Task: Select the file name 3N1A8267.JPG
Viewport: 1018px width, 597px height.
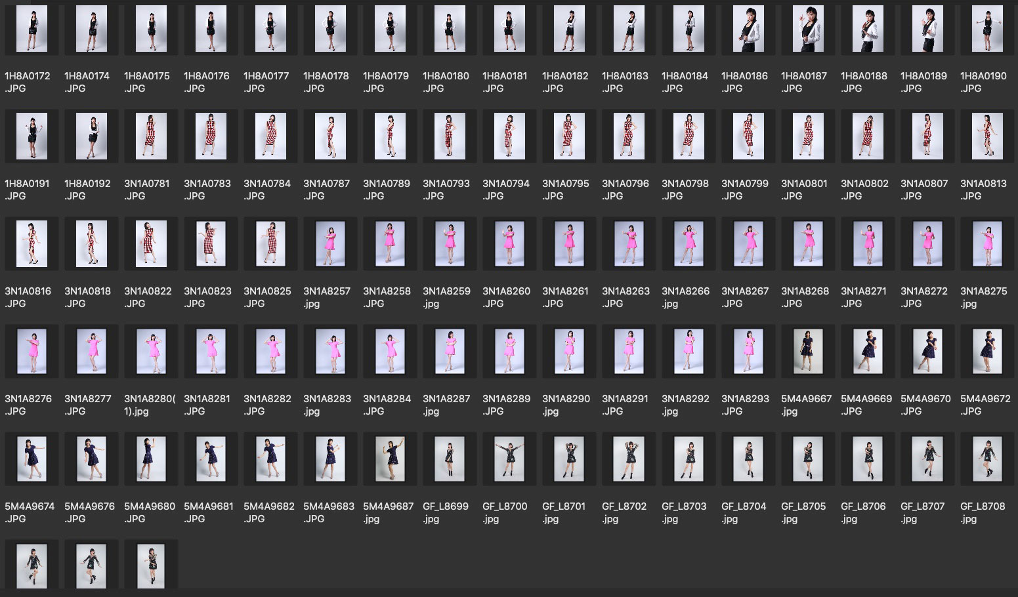Action: (x=745, y=297)
